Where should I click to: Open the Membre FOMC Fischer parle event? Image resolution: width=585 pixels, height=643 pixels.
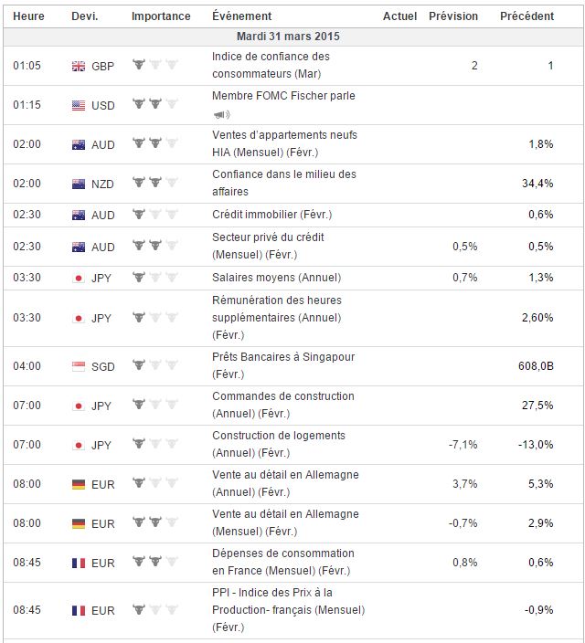click(283, 96)
